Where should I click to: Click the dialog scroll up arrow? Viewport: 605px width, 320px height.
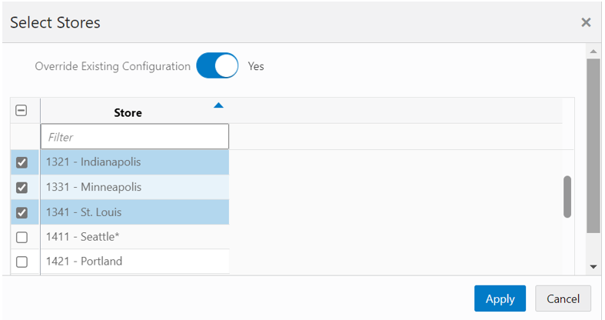click(593, 52)
